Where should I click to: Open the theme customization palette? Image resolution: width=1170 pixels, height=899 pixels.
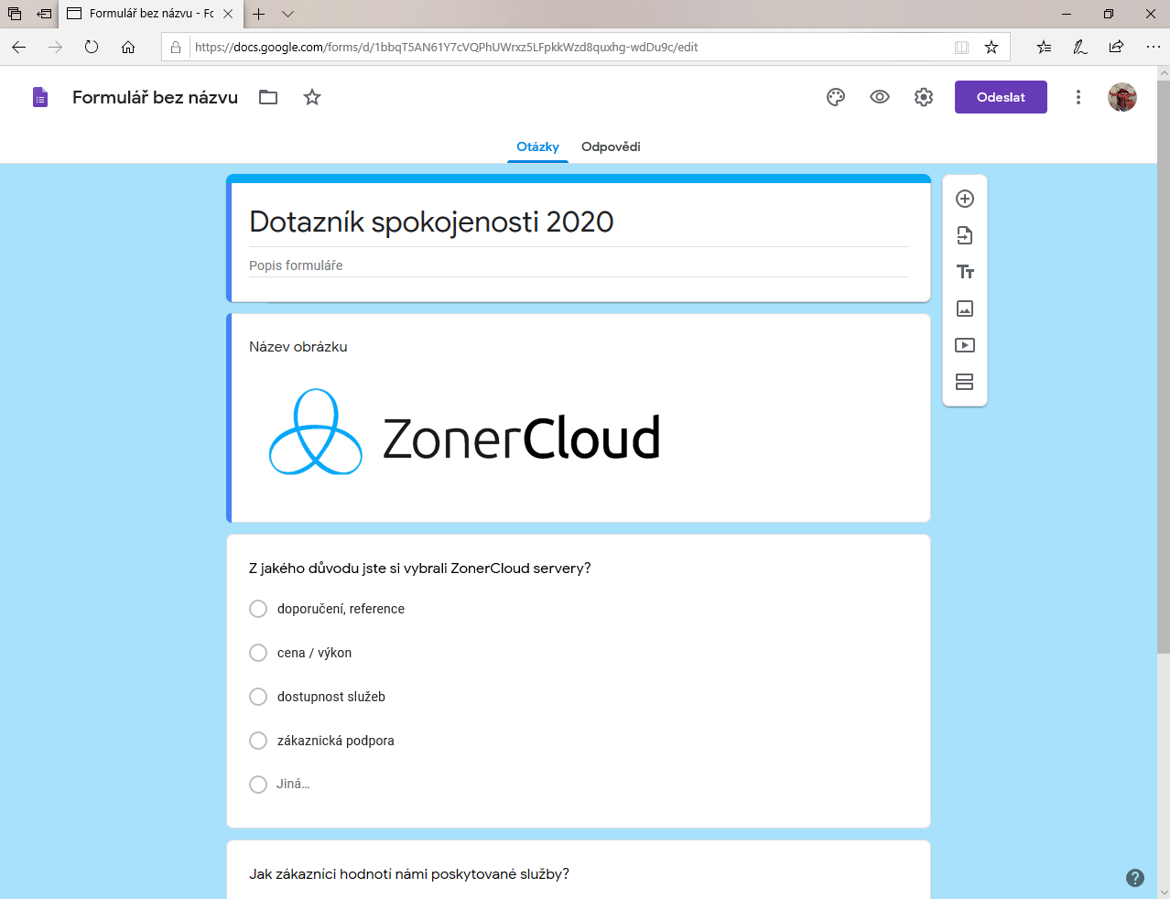835,97
